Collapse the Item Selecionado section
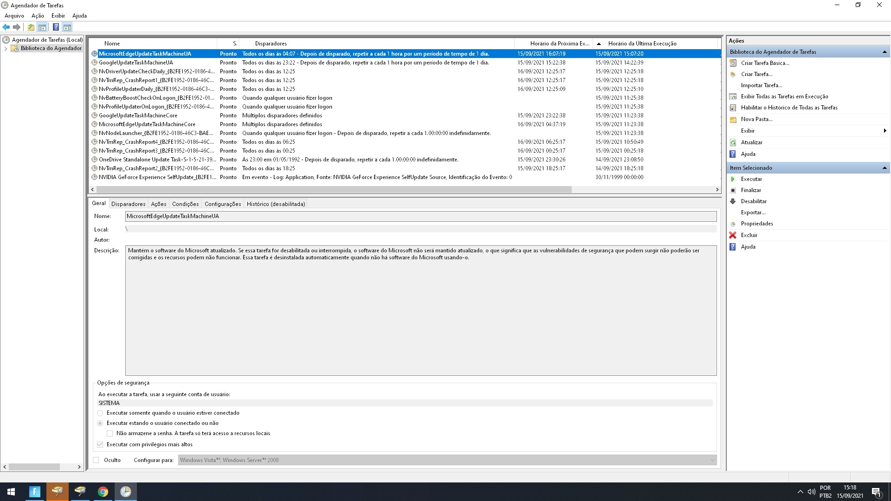This screenshot has width=891, height=501. pos(884,168)
